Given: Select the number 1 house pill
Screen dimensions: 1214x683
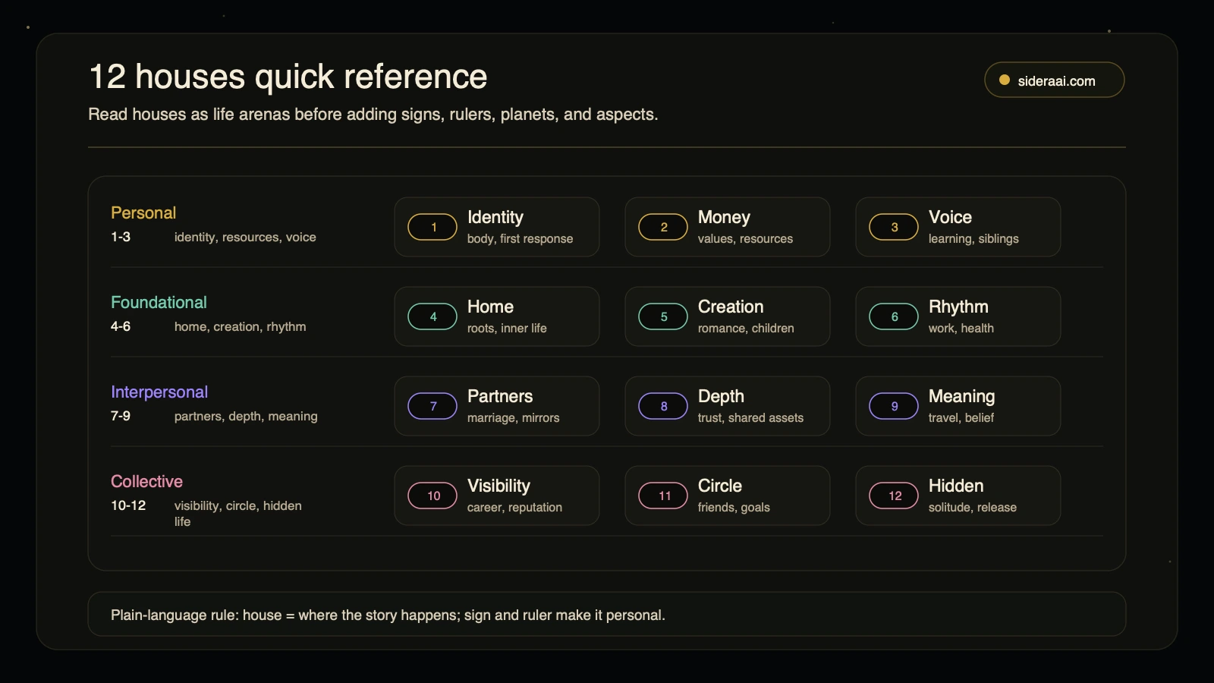Looking at the screenshot, I should pos(432,227).
